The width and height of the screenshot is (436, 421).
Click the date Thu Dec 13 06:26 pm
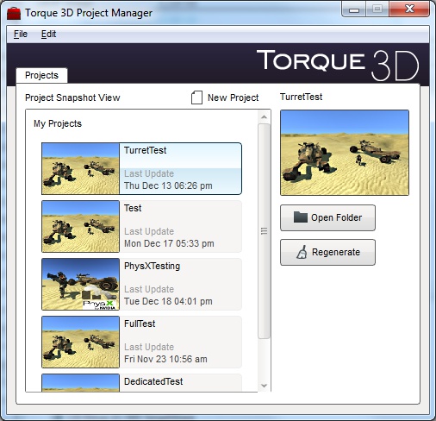[168, 185]
